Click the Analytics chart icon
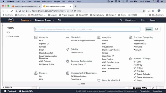The image size is (166, 93). click(x=99, y=37)
